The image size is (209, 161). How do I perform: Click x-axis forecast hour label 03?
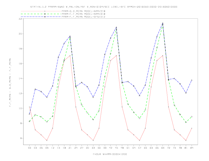[x=35, y=148]
